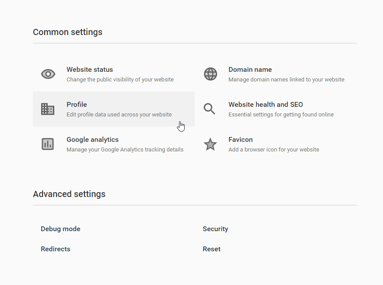The image size is (383, 285).
Task: Open the Profile settings entry
Action: pos(77,105)
